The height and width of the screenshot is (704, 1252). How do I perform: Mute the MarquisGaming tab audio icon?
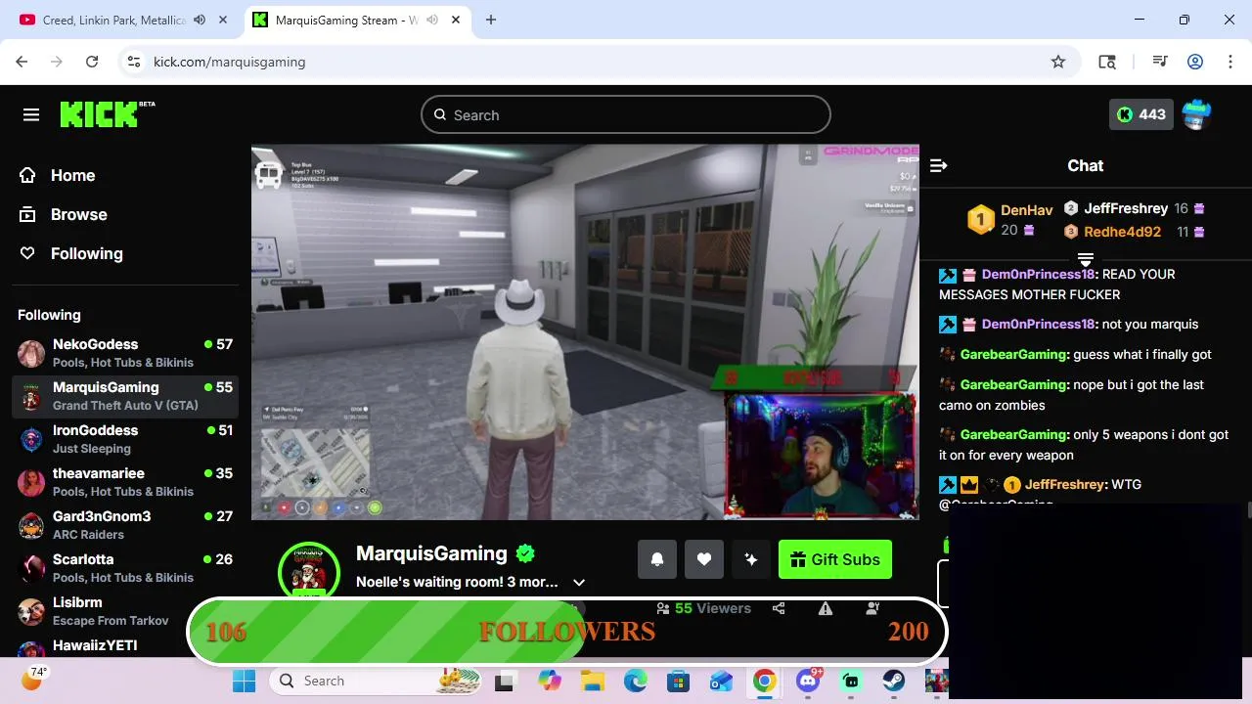point(432,20)
